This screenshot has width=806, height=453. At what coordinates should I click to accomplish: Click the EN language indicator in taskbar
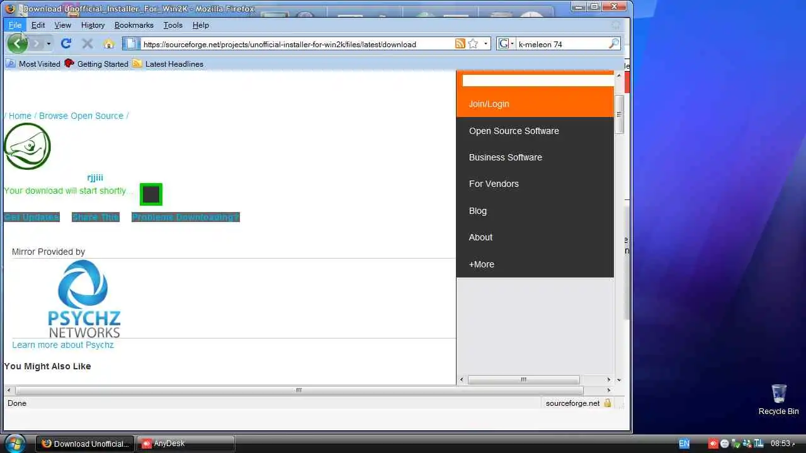(x=684, y=444)
